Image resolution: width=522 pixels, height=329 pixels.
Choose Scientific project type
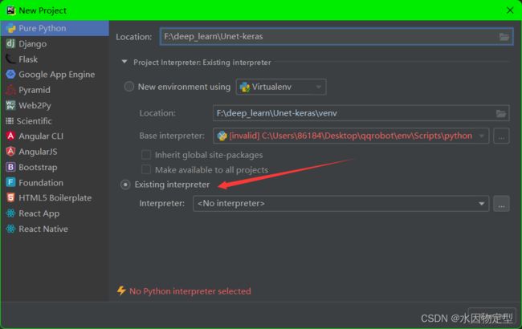click(35, 121)
